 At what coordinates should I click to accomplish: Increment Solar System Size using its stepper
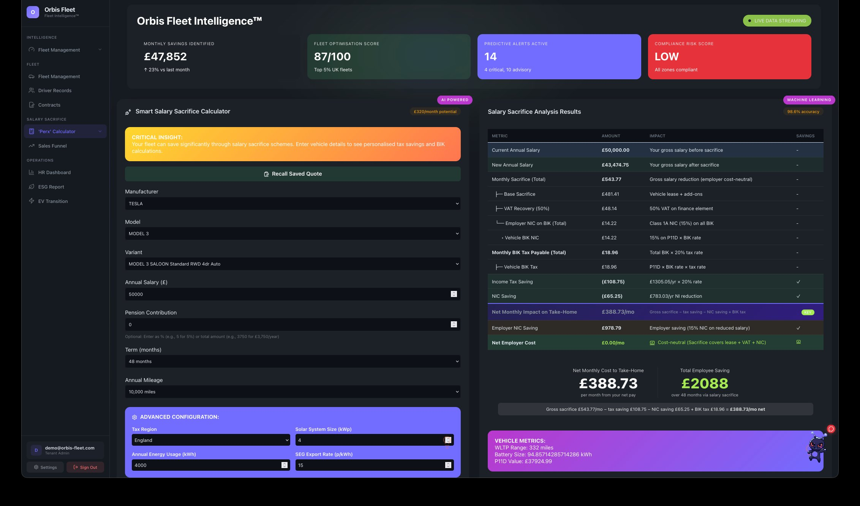point(447,438)
